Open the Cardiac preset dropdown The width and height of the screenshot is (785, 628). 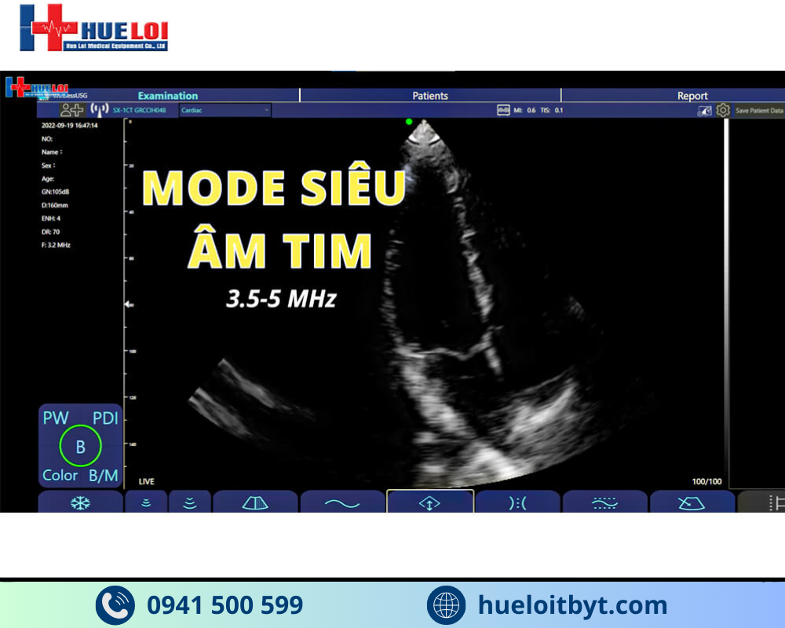tap(225, 111)
